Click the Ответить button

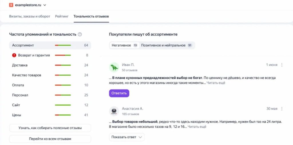119,93
